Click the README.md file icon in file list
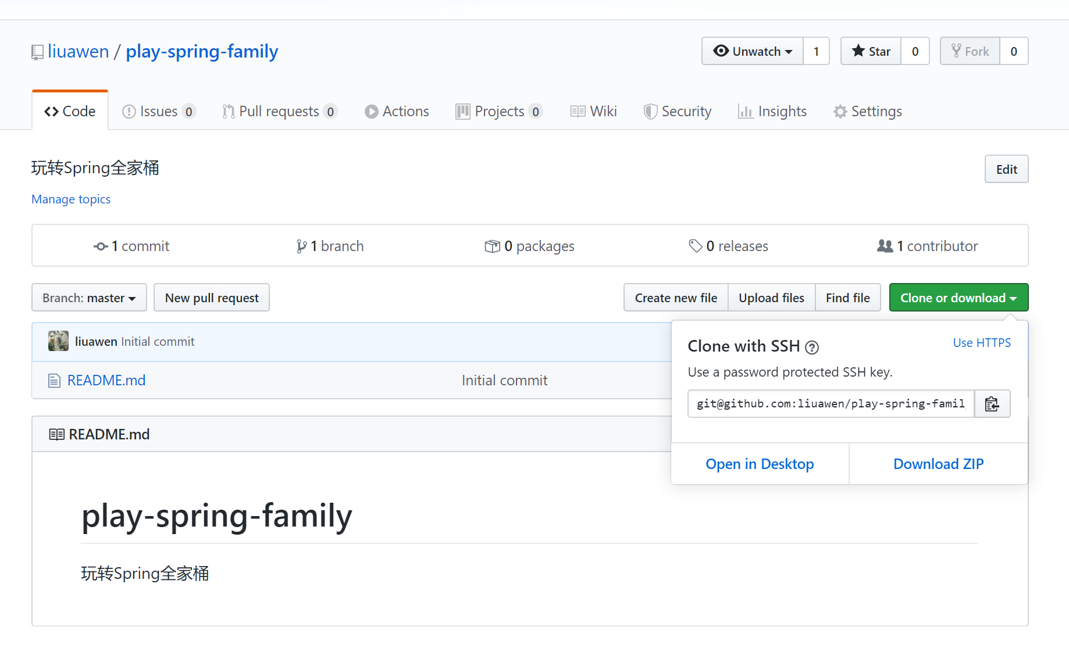The image size is (1069, 648). click(54, 381)
